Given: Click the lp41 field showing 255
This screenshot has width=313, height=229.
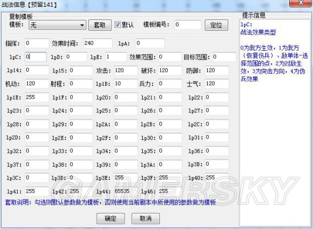Looking at the screenshot, I should click(37, 191).
